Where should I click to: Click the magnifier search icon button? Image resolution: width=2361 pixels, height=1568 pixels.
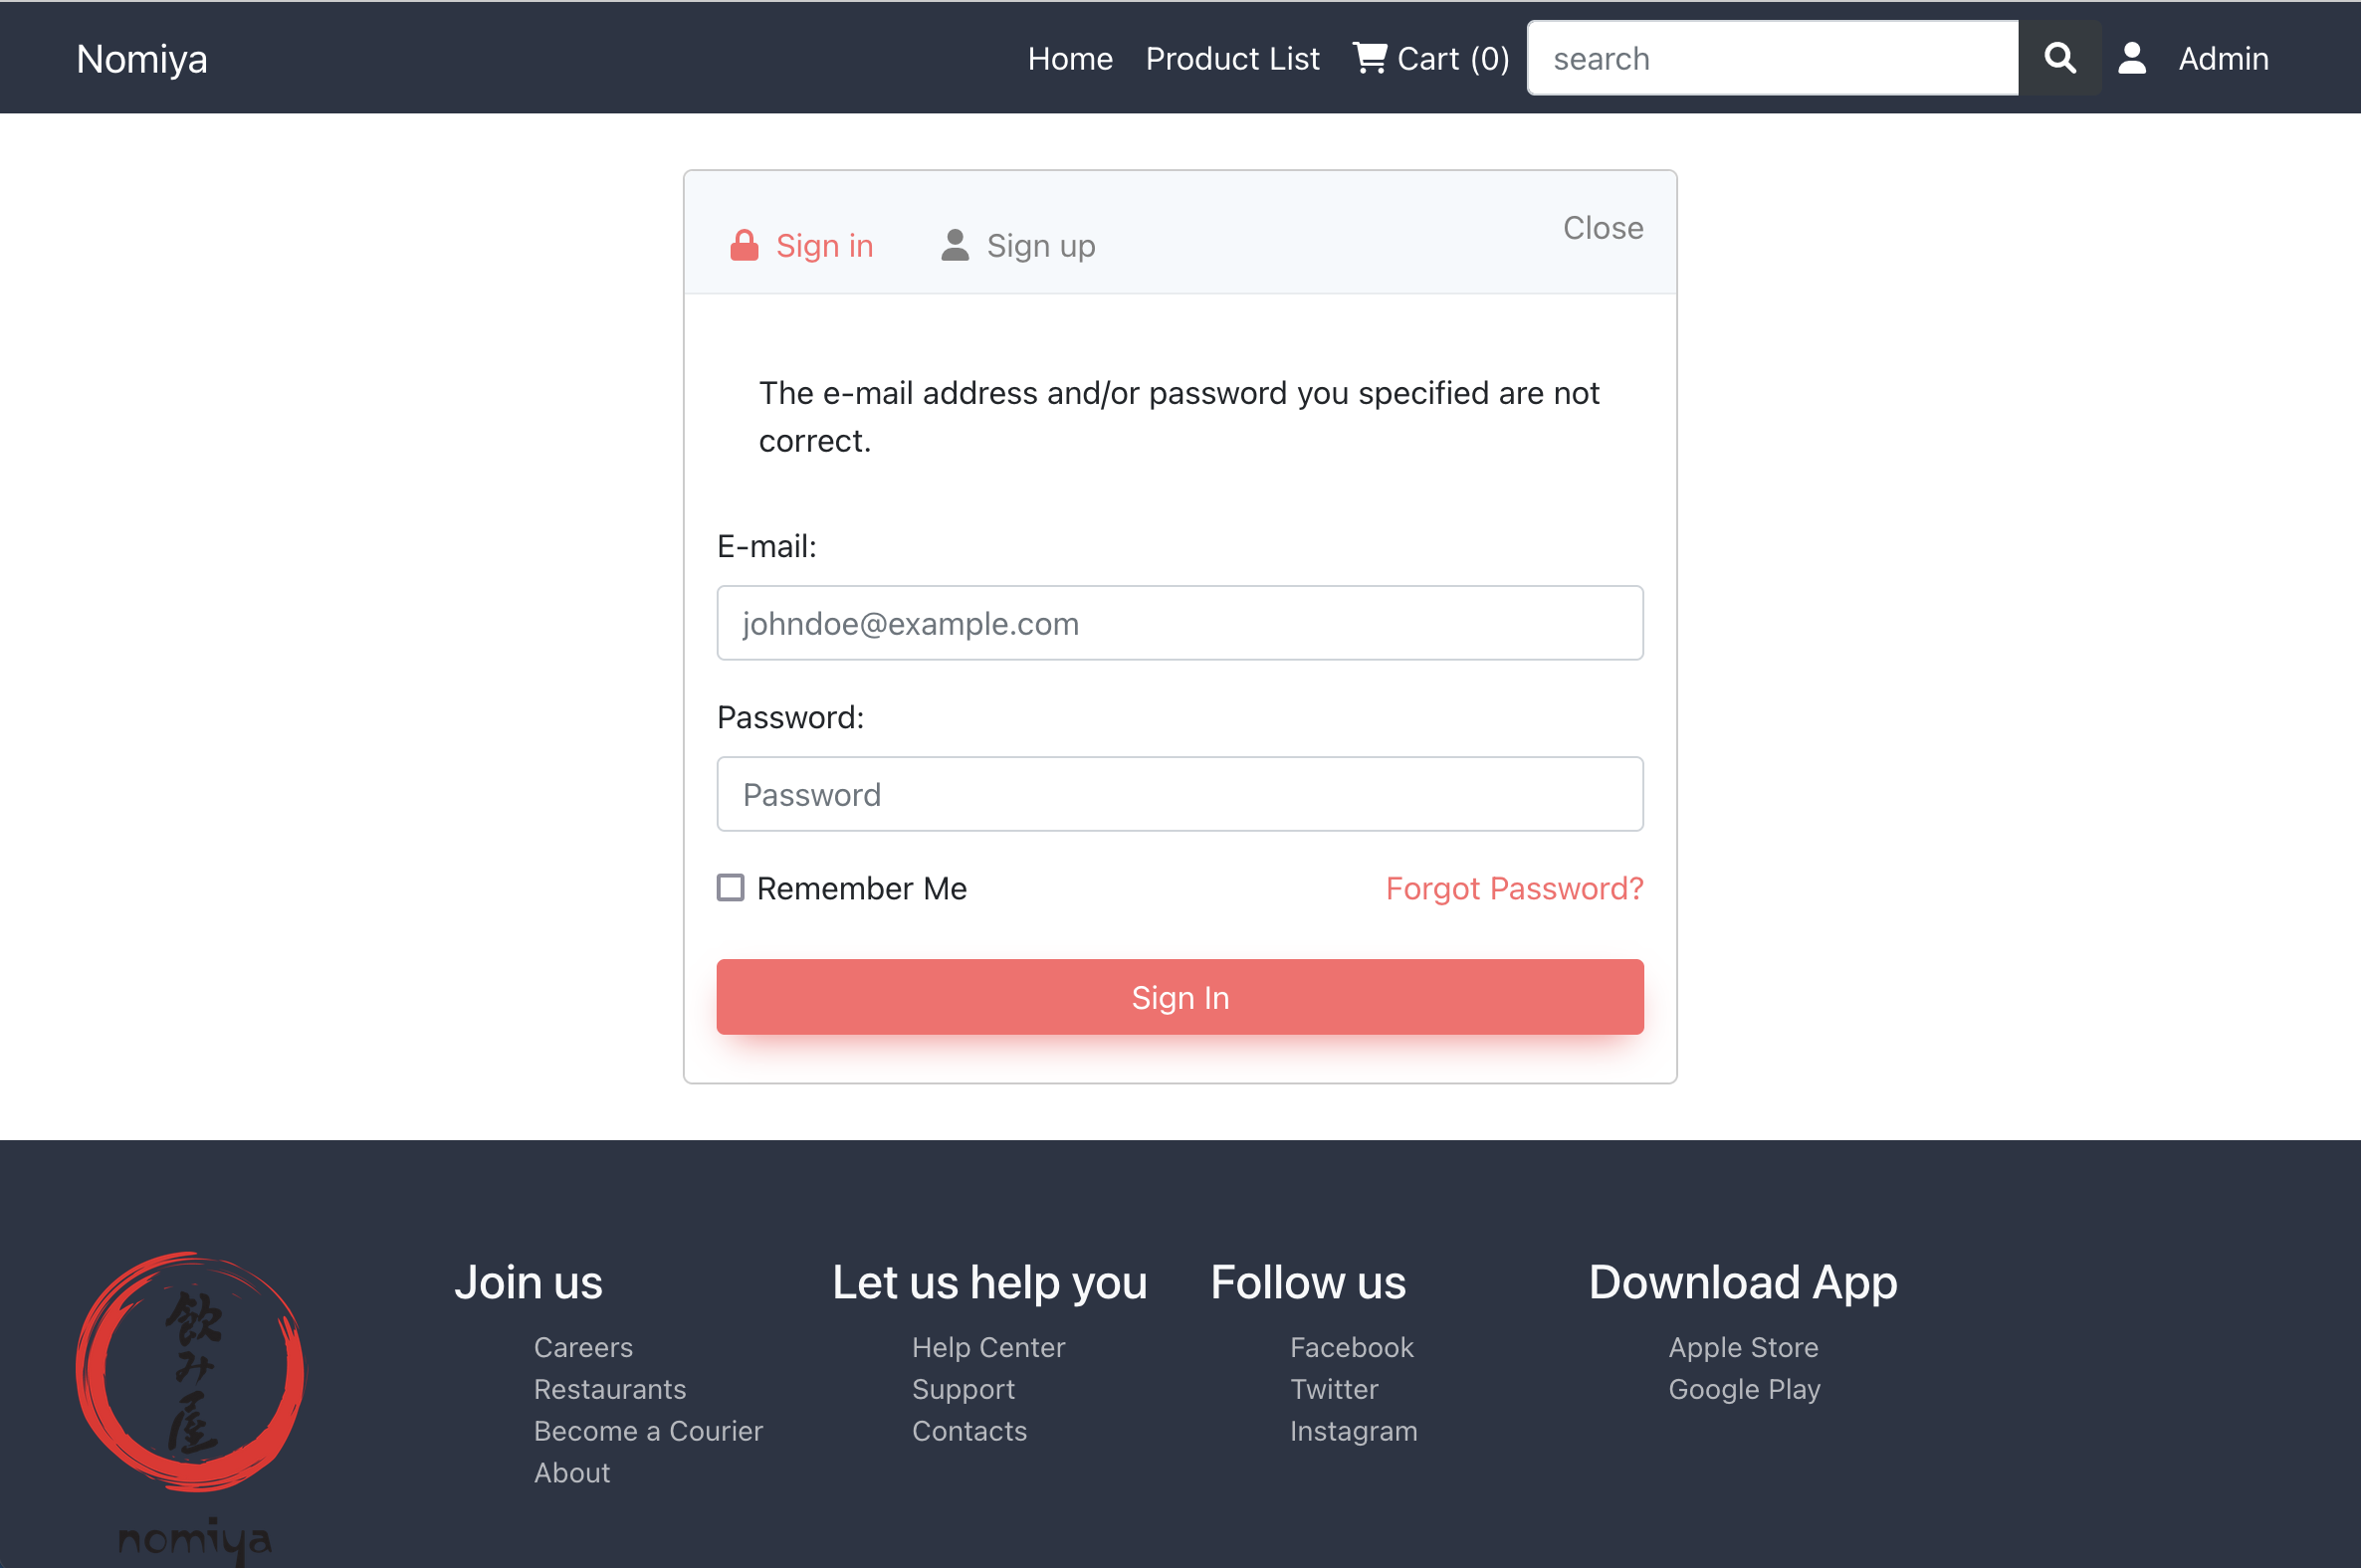[x=2058, y=58]
